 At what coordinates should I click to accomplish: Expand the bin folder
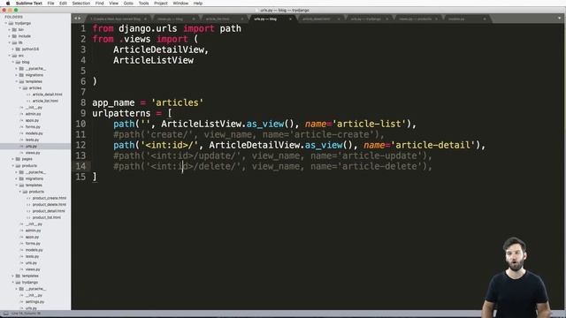click(x=10, y=29)
